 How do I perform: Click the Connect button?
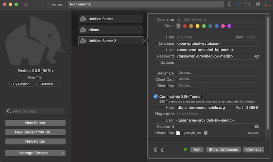click(254, 149)
